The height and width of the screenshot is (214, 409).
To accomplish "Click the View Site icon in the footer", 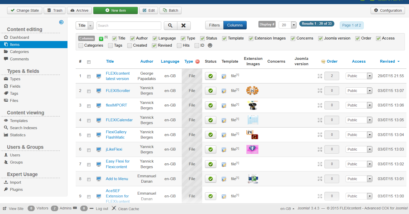I will [5, 208].
